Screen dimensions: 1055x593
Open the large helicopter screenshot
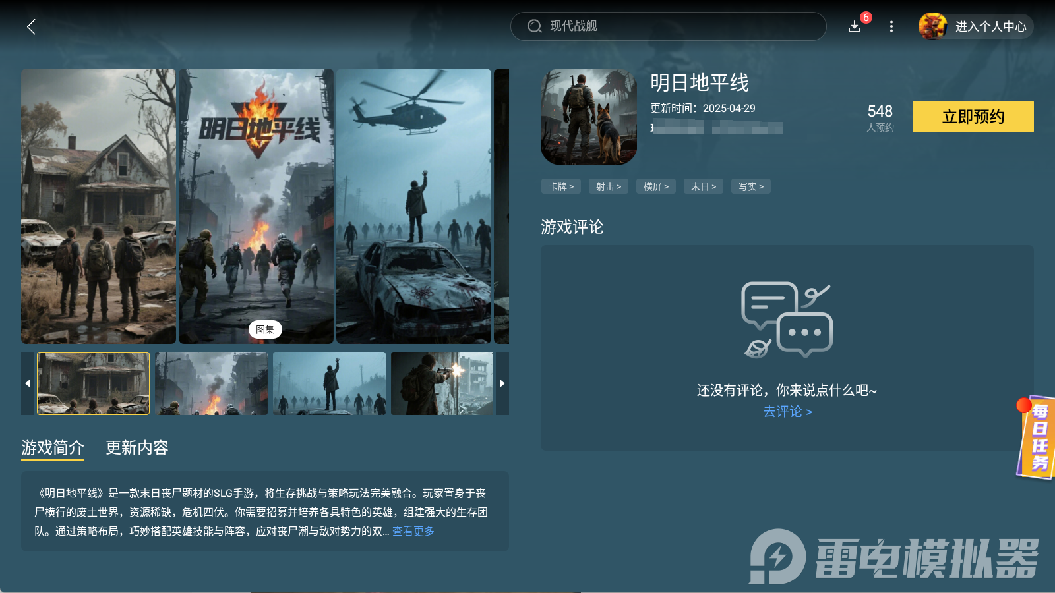tap(413, 206)
